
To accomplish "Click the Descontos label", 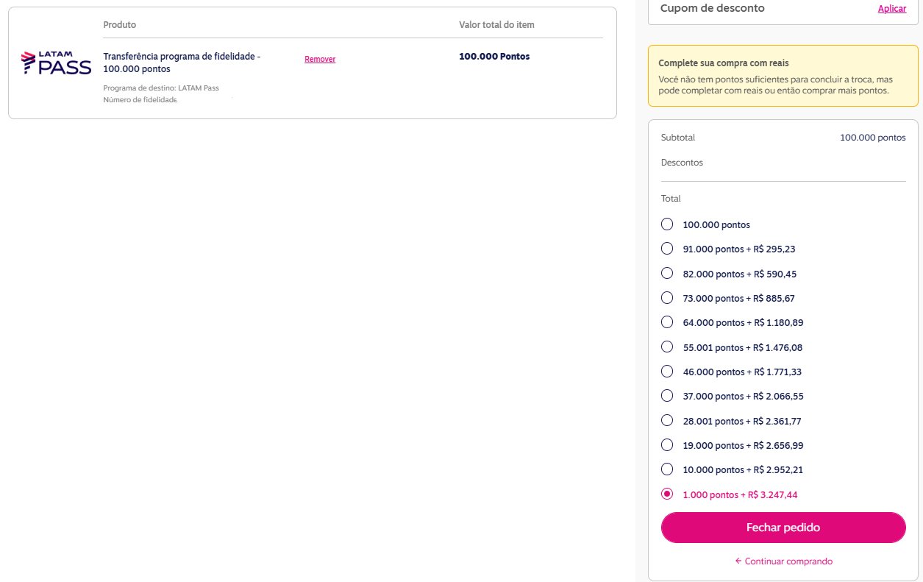I will coord(682,163).
